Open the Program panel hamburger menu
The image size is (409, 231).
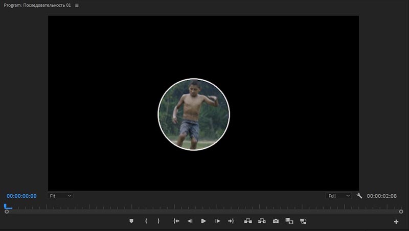(x=77, y=5)
